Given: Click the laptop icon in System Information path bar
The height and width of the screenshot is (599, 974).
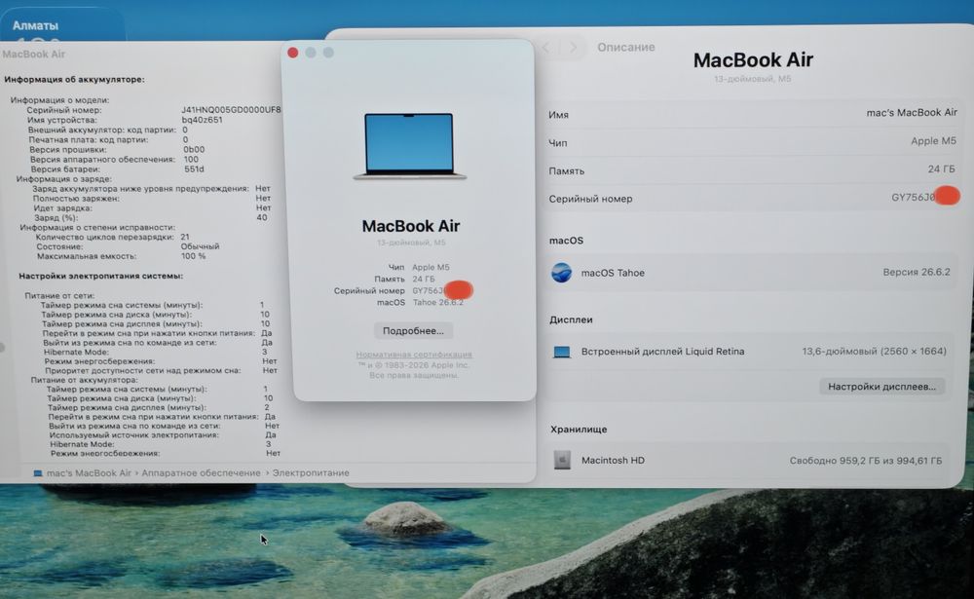Looking at the screenshot, I should coord(38,472).
